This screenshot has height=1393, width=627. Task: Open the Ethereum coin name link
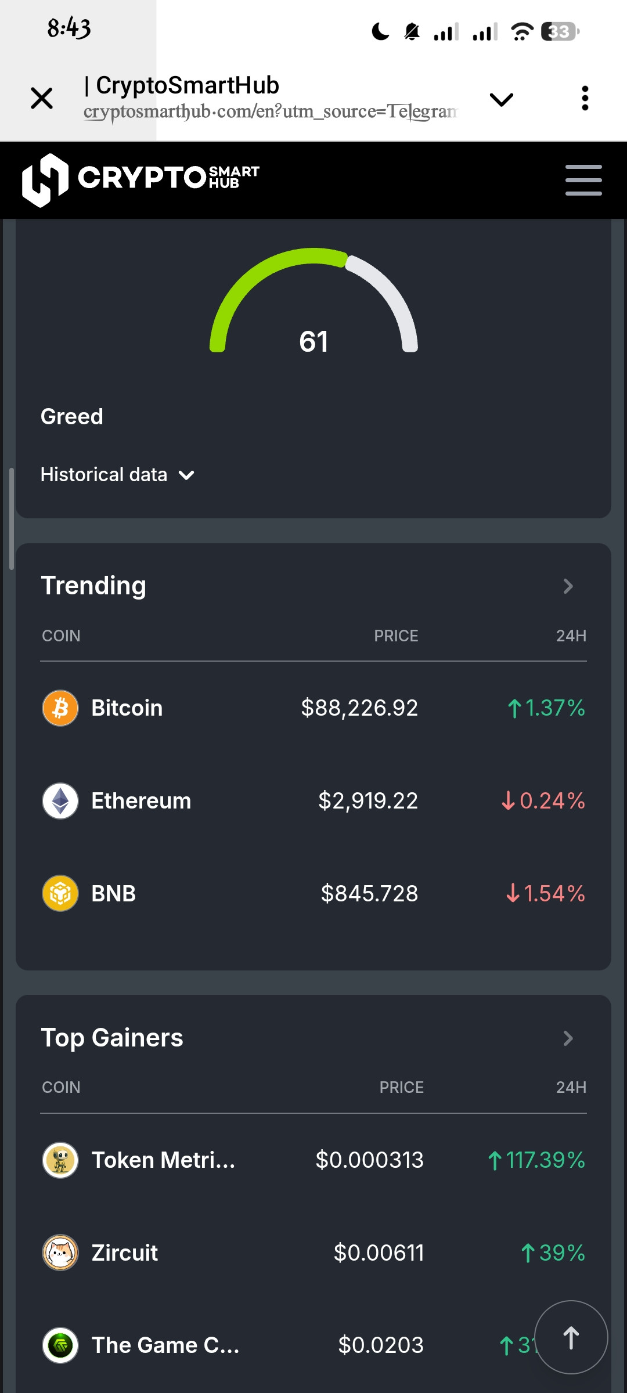click(141, 801)
